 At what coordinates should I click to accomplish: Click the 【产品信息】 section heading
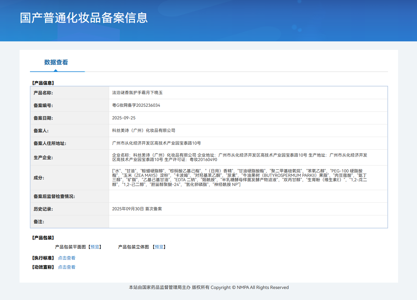pyautogui.click(x=43, y=83)
